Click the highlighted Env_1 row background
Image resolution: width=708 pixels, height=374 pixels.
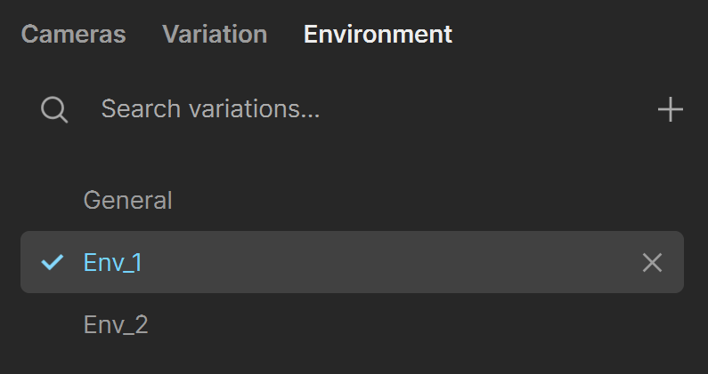click(x=352, y=262)
